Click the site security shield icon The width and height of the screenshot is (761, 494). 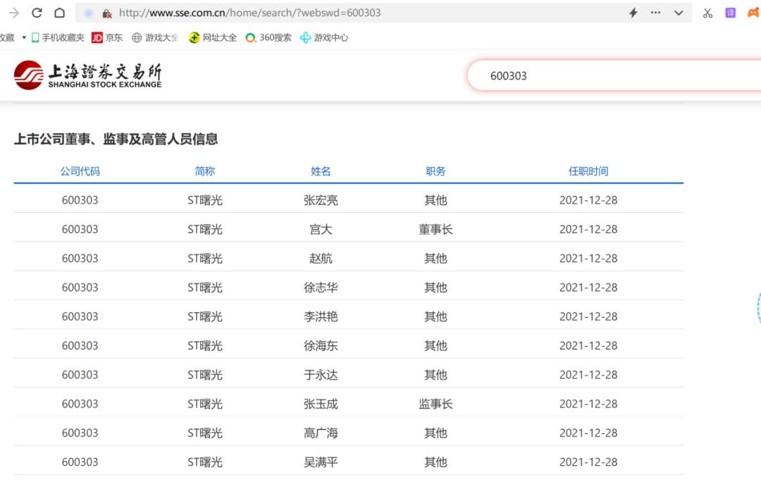pyautogui.click(x=107, y=13)
